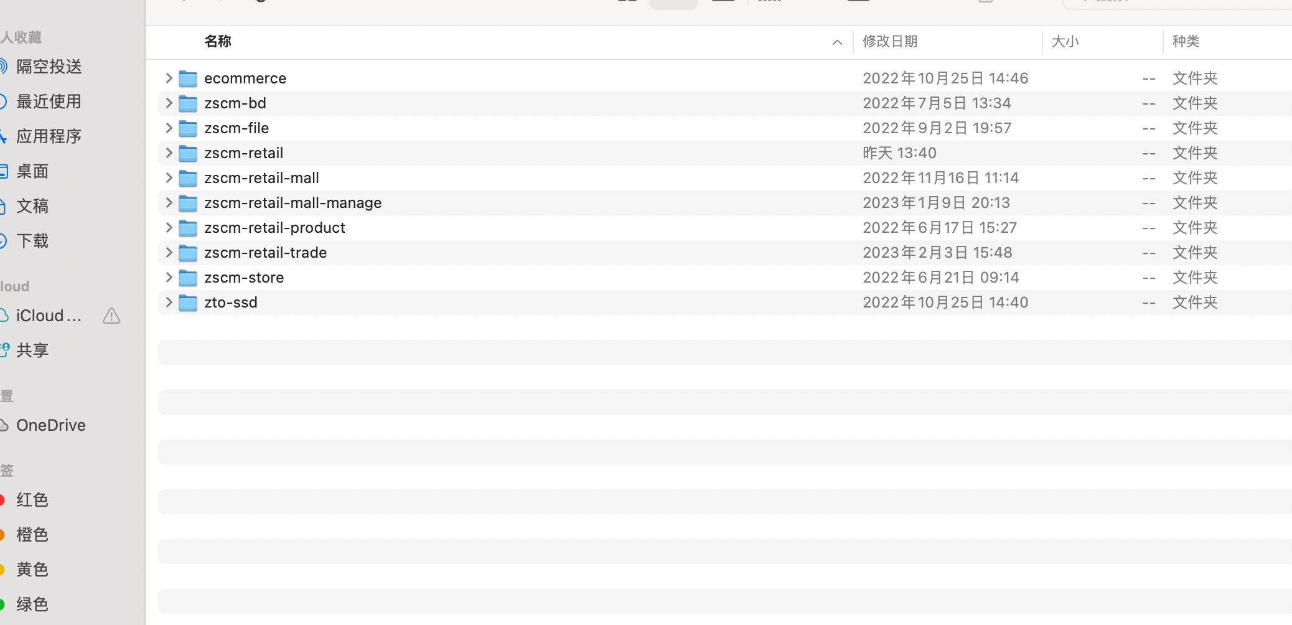The image size is (1292, 625).
Task: Open 文稿 in the sidebar
Action: coord(32,206)
